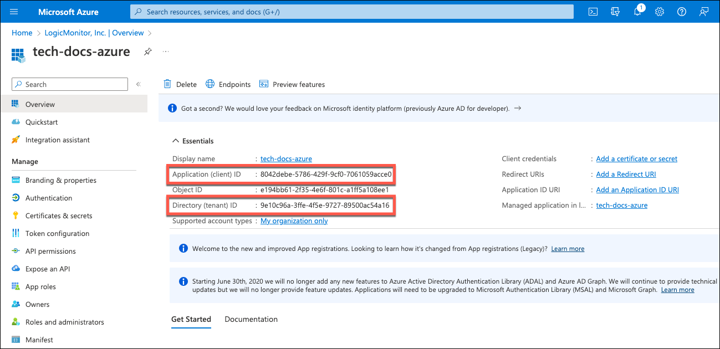
Task: Open the Managed application tech-docs-azure link
Action: [x=621, y=205]
